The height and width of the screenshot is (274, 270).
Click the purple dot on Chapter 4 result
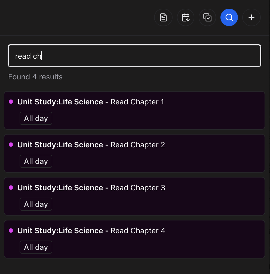(11, 231)
